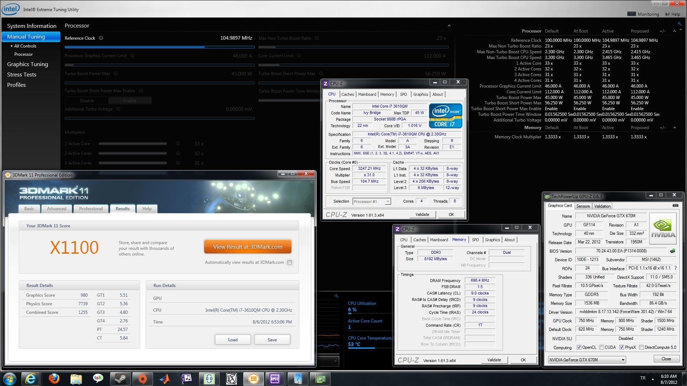Image resolution: width=687 pixels, height=386 pixels.
Task: Click the Monitoring icon in XTU header
Action: pyautogui.click(x=632, y=14)
